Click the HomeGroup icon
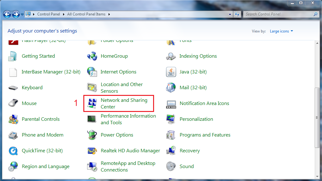This screenshot has width=322, height=181. (92, 56)
